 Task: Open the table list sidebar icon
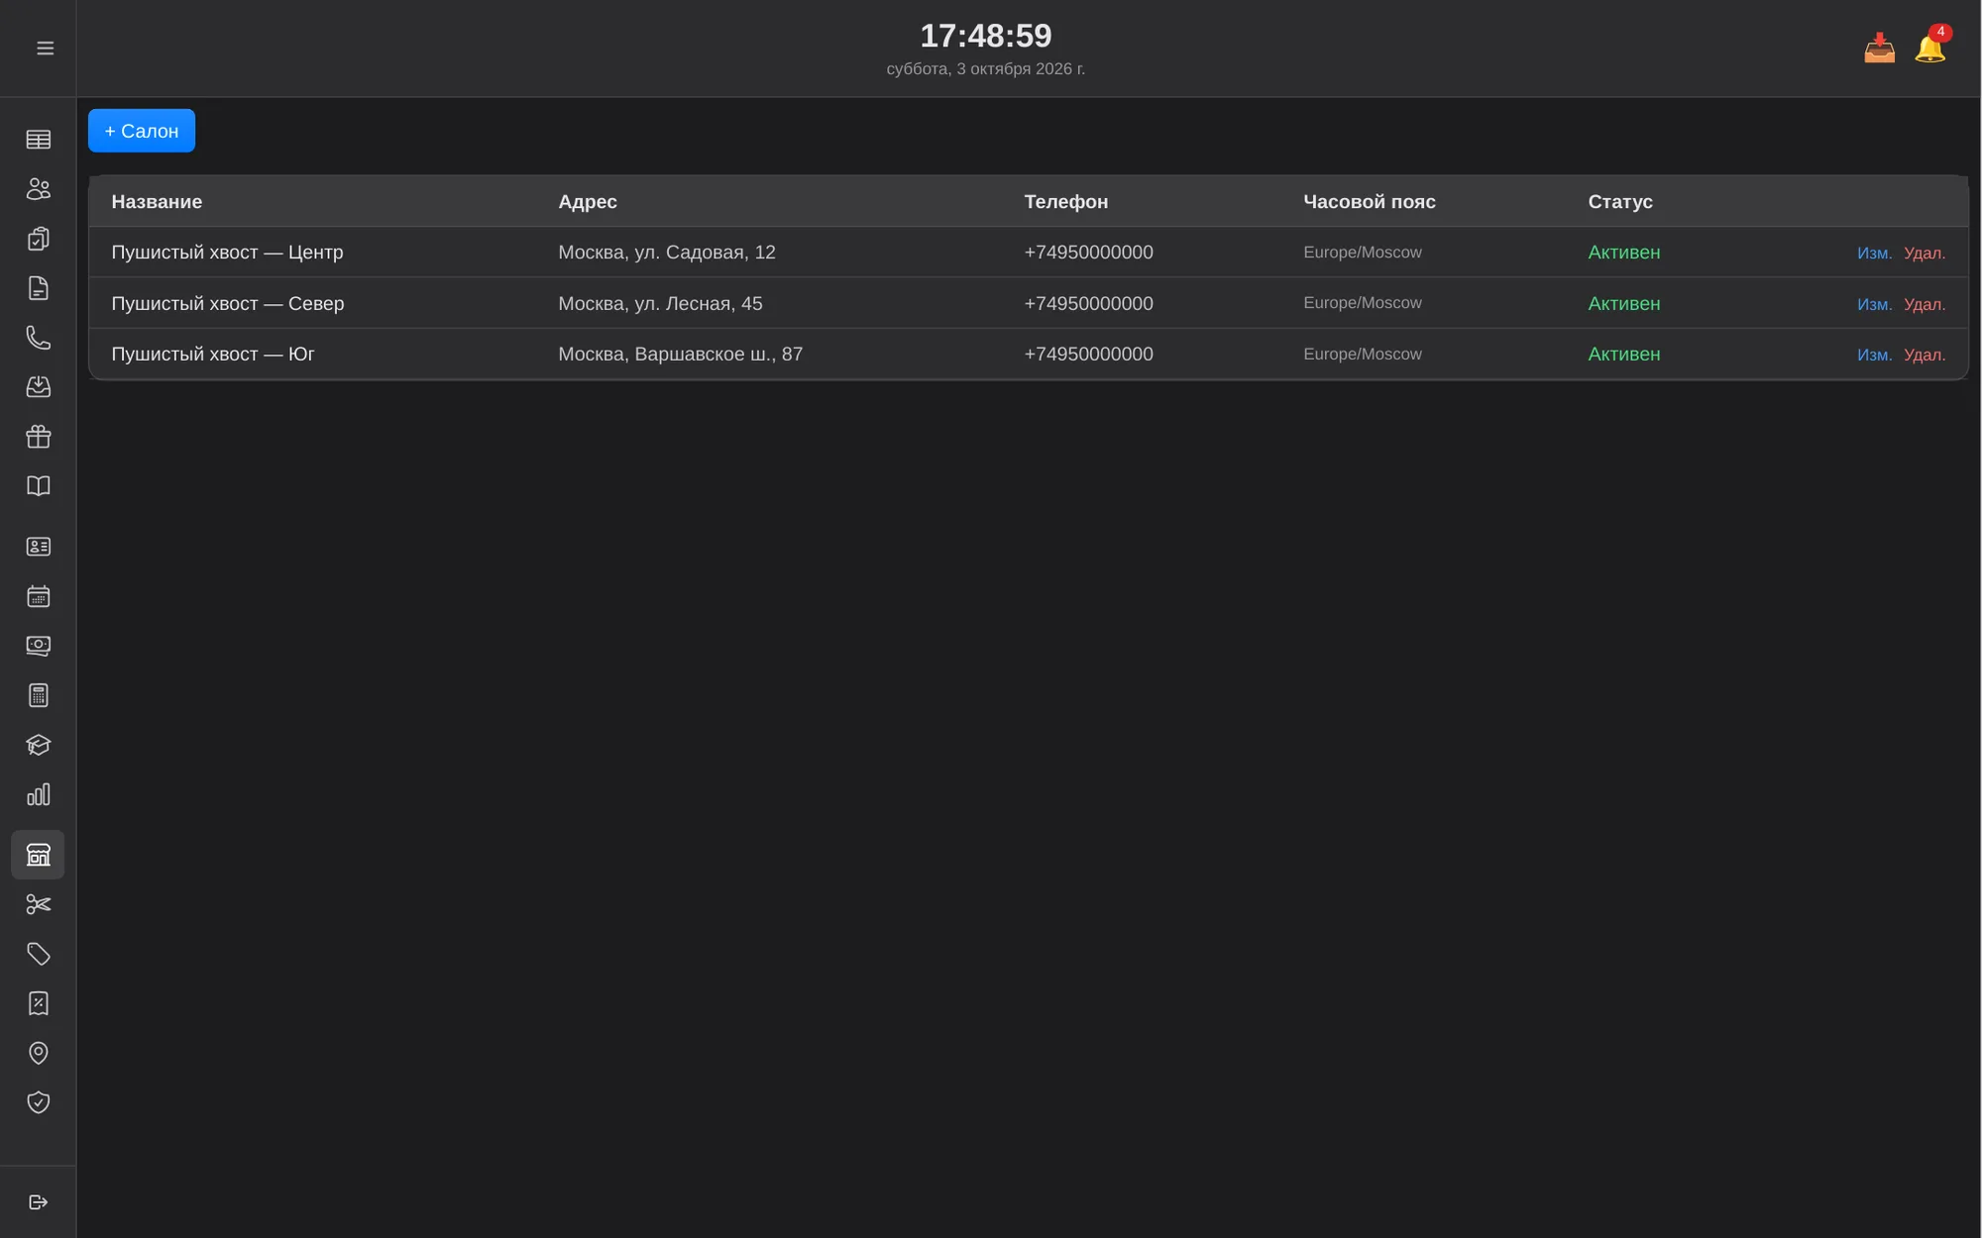click(x=38, y=140)
